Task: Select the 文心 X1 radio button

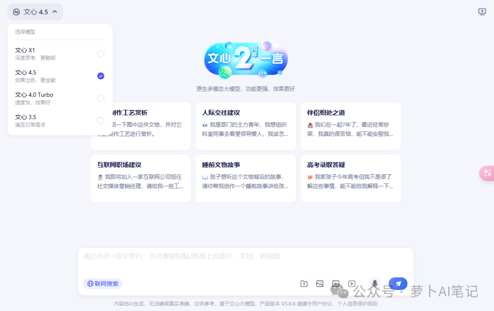Action: click(101, 54)
